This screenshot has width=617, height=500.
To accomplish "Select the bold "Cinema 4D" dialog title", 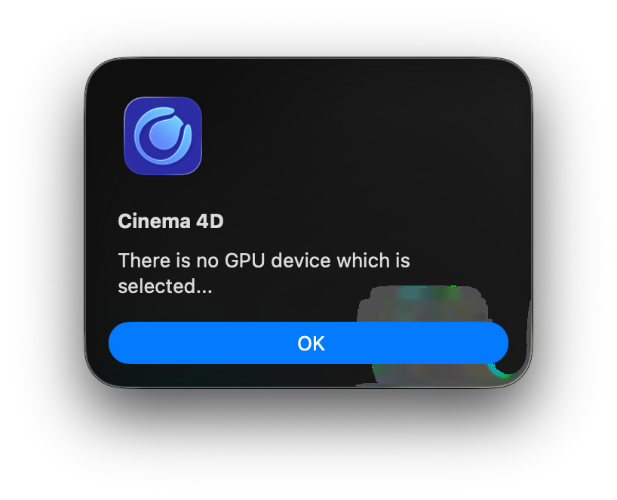I will [x=170, y=221].
